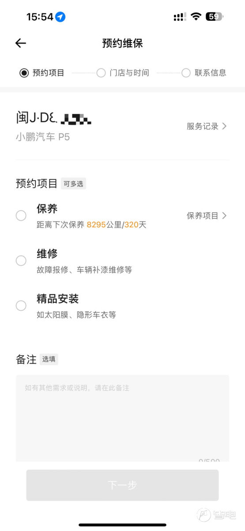This screenshot has width=245, height=531.
Task: Tap the Wi-Fi status icon
Action: click(196, 17)
